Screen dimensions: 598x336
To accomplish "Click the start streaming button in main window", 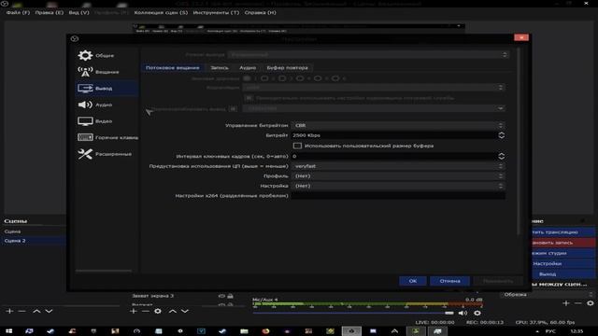I will pyautogui.click(x=563, y=232).
